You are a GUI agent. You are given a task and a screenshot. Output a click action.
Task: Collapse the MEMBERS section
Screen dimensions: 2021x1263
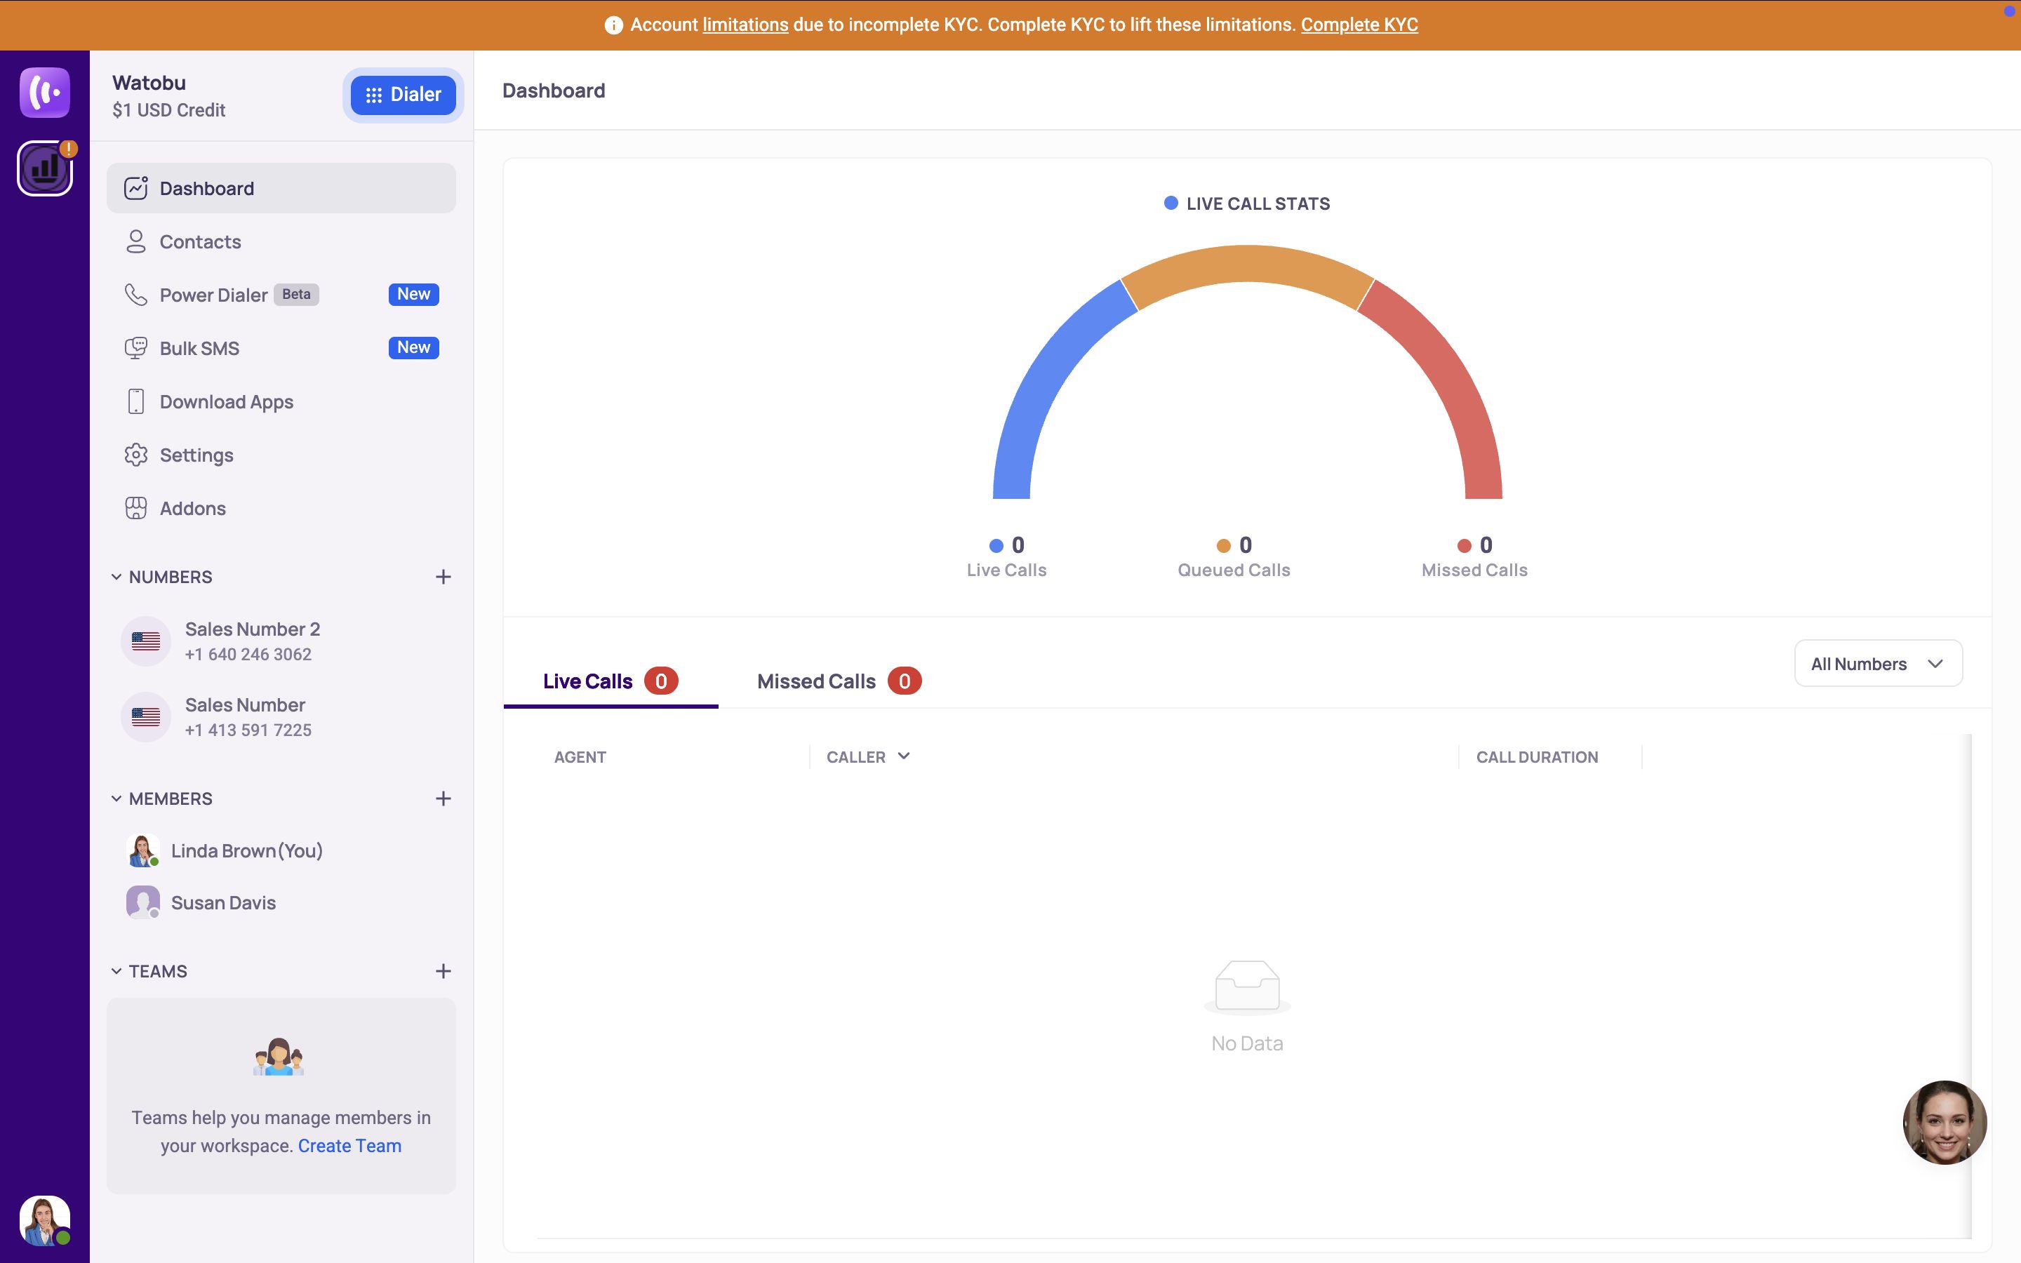pos(116,798)
